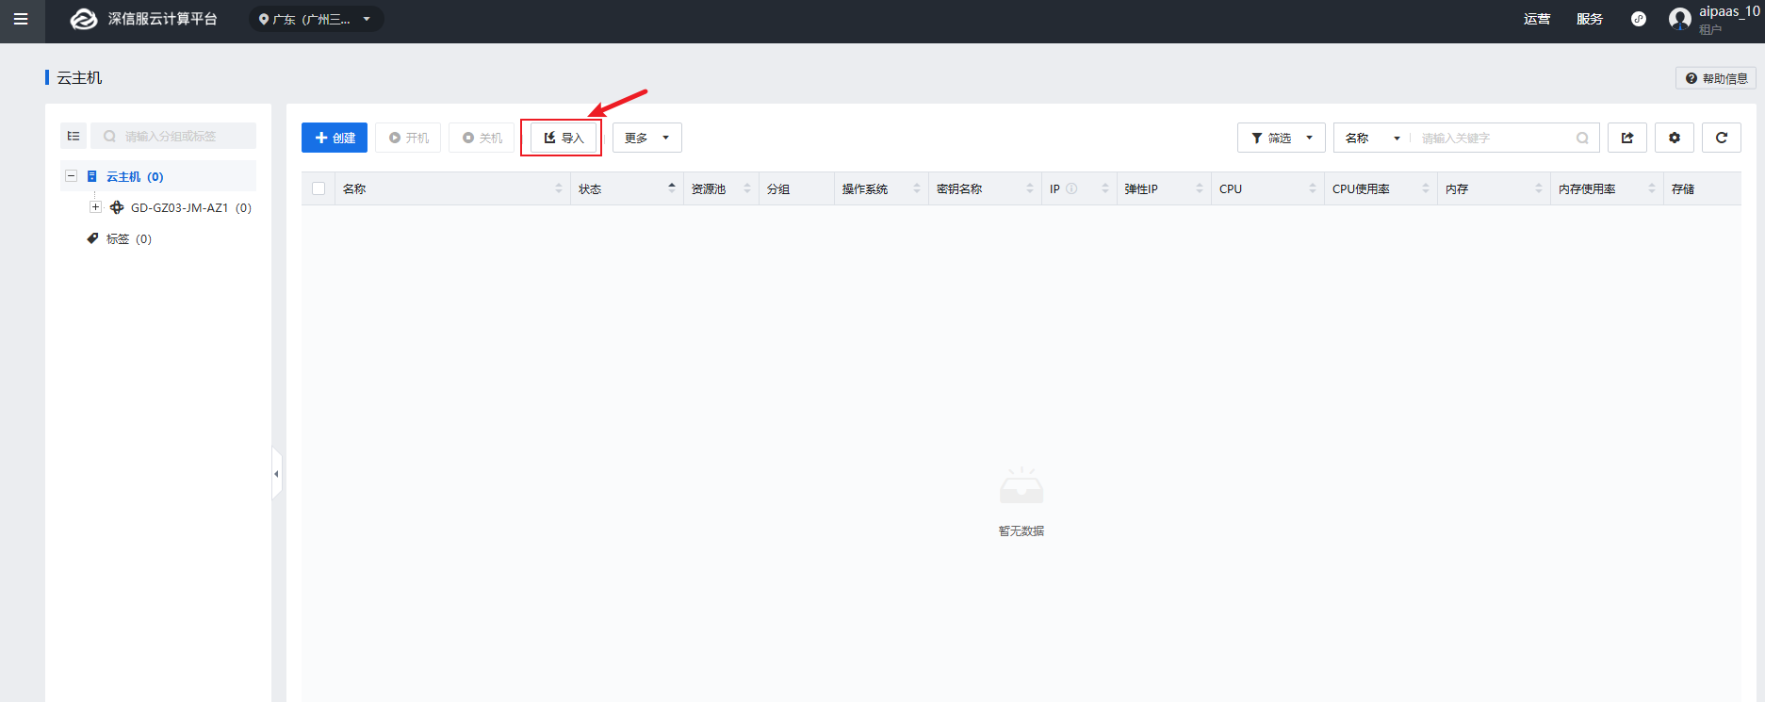Click the export icon button
This screenshot has height=702, width=1765.
point(1626,138)
